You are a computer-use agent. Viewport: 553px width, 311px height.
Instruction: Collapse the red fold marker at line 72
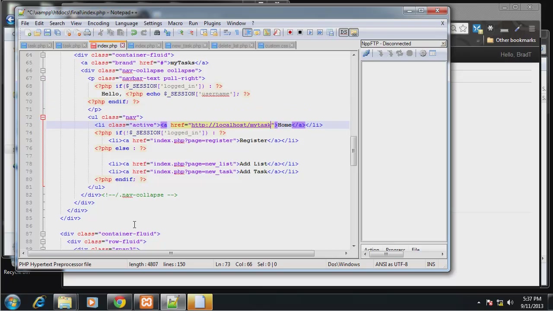(x=43, y=117)
